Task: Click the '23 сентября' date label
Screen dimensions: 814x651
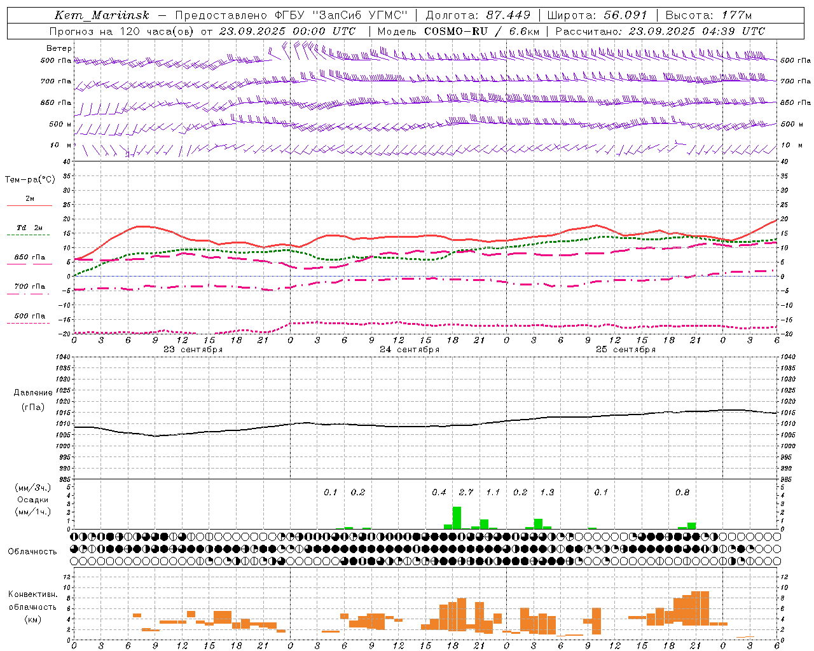Action: click(193, 350)
